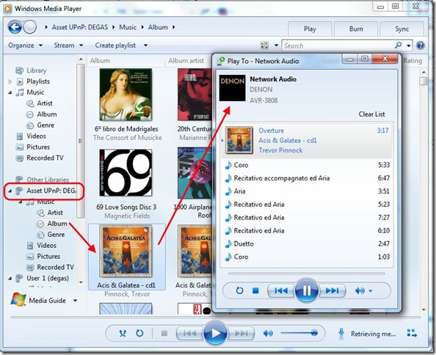The height and width of the screenshot is (355, 436).
Task: Mute the Play To window speaker icon
Action: click(x=360, y=291)
